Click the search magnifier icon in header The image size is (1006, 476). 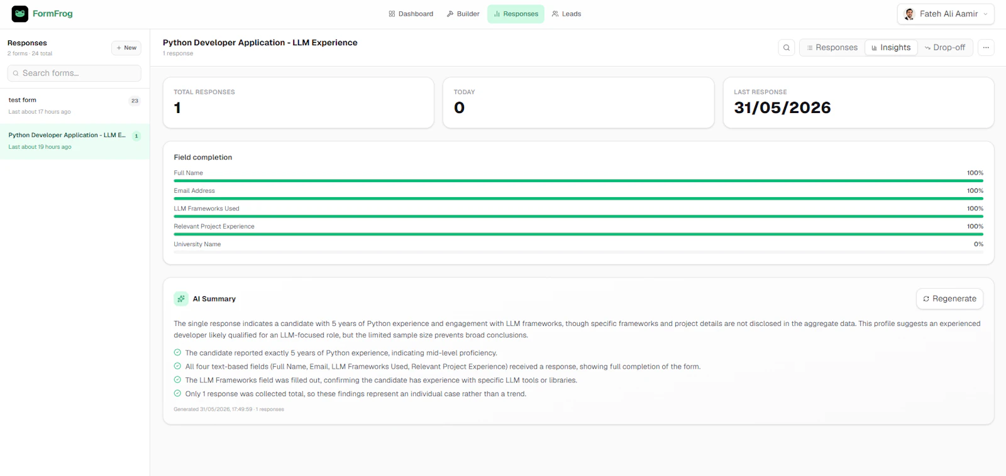pyautogui.click(x=787, y=48)
